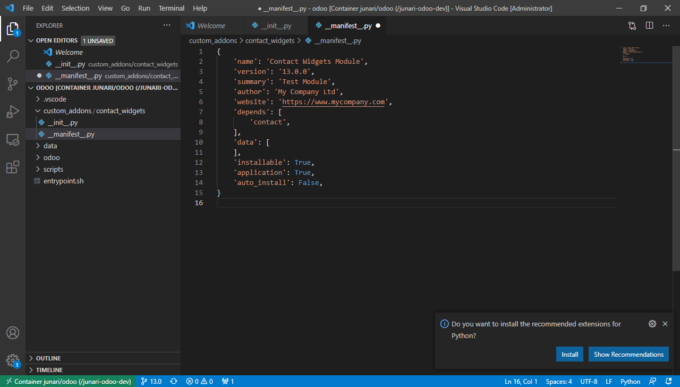680x387 pixels.
Task: Open the notifications bell in status bar
Action: [668, 381]
